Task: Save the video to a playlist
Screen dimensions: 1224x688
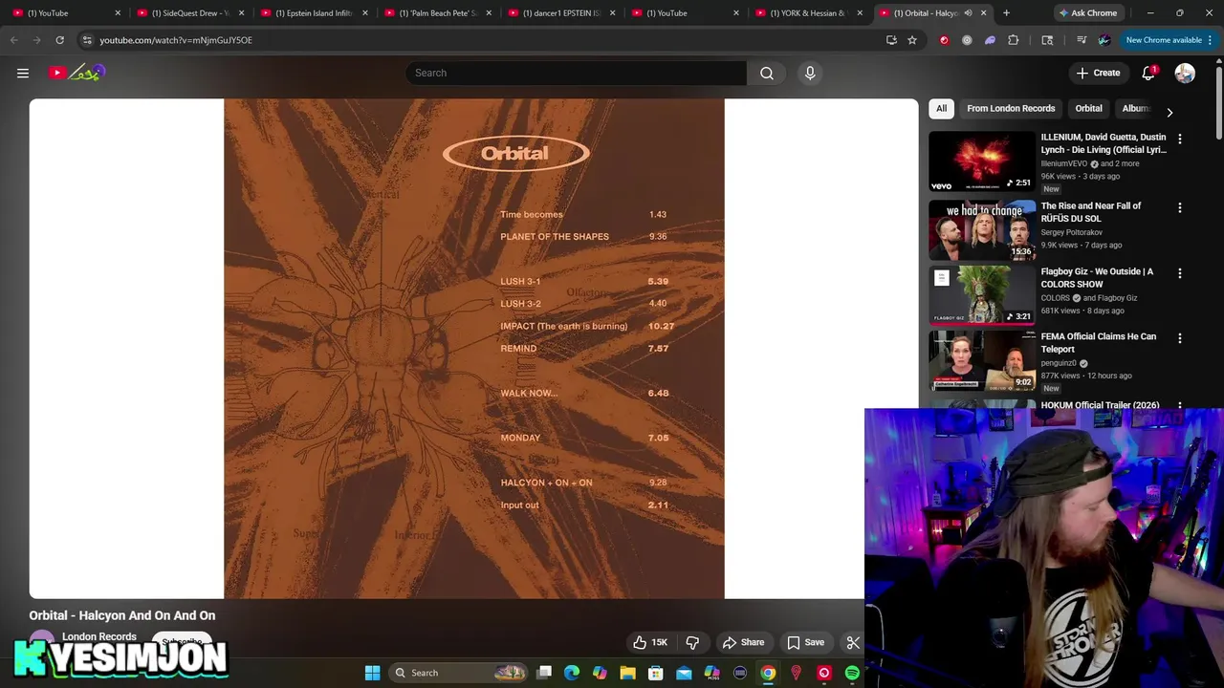Action: 805,642
